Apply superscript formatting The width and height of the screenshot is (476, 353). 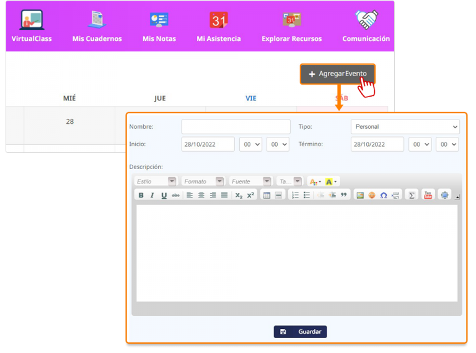pos(250,195)
